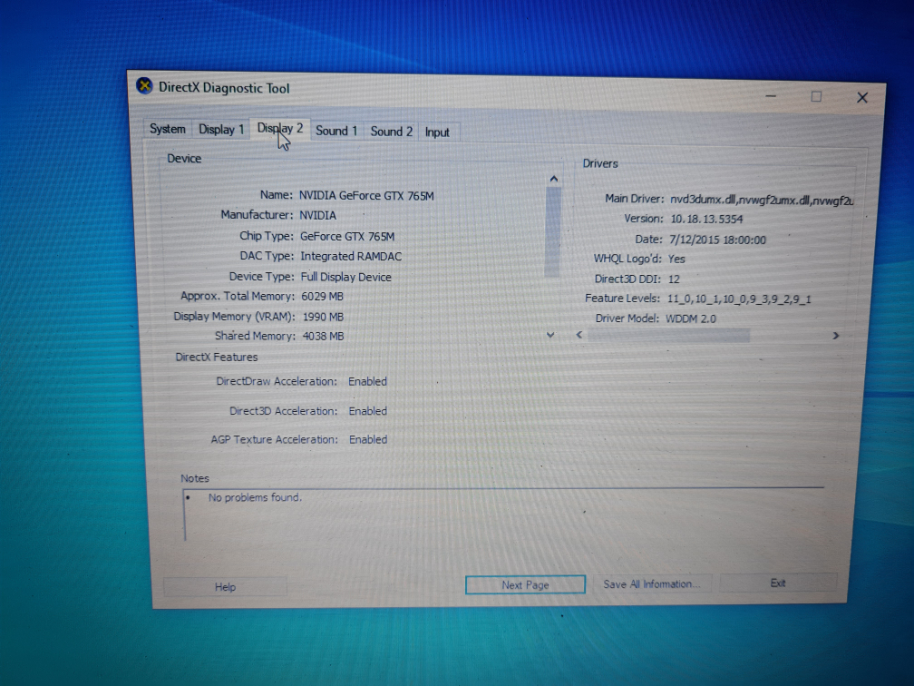
Task: Click the No problems found note
Action: click(x=256, y=497)
